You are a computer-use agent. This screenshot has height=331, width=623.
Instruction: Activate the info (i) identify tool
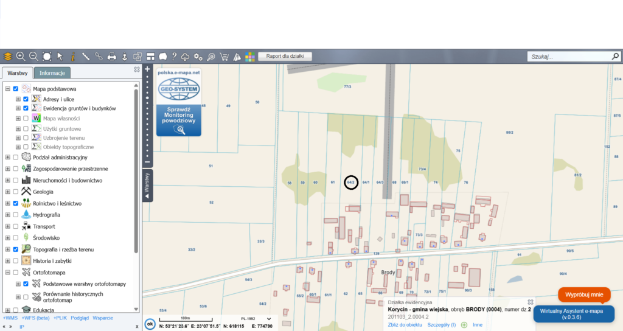point(72,57)
